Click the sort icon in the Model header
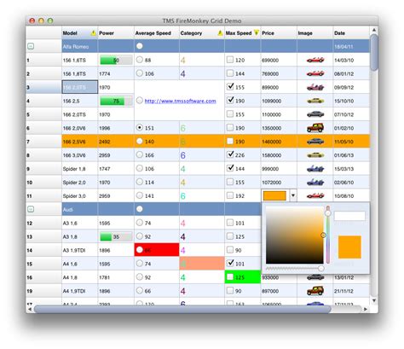Viewport: 404px width, 349px height. click(93, 33)
